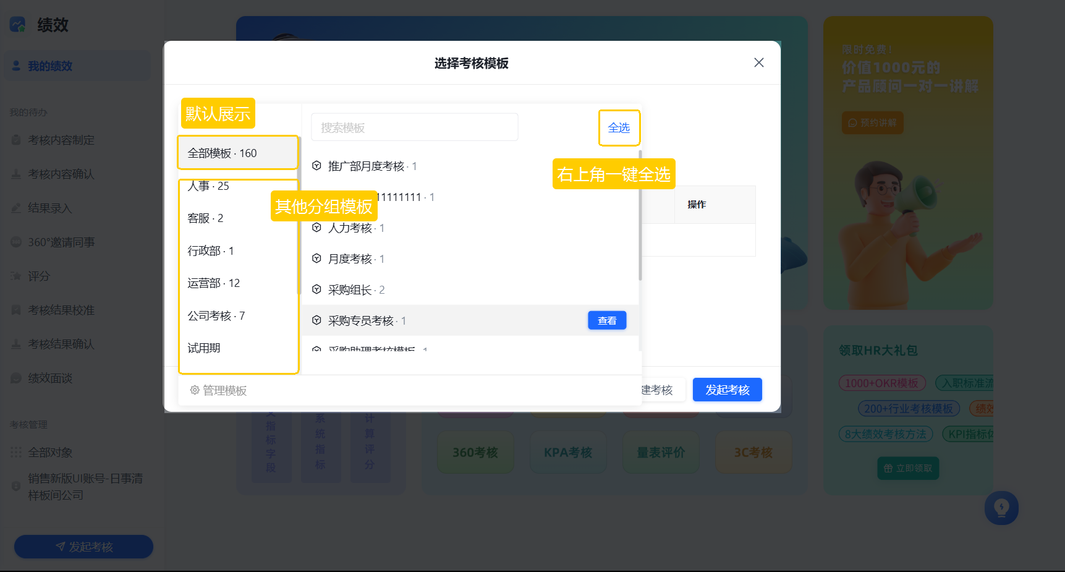Click the cube icon beside 推广部月度考核
Image resolution: width=1065 pixels, height=572 pixels.
[316, 166]
